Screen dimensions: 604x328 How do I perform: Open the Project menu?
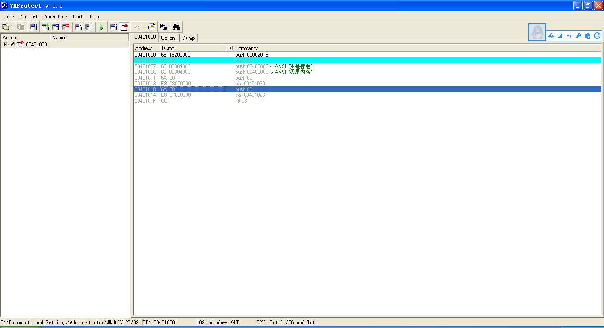tap(28, 16)
